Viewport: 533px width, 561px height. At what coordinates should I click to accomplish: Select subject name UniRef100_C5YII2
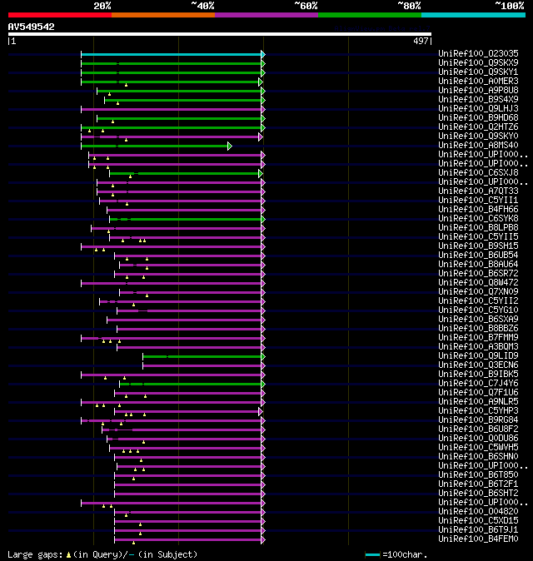click(x=478, y=301)
